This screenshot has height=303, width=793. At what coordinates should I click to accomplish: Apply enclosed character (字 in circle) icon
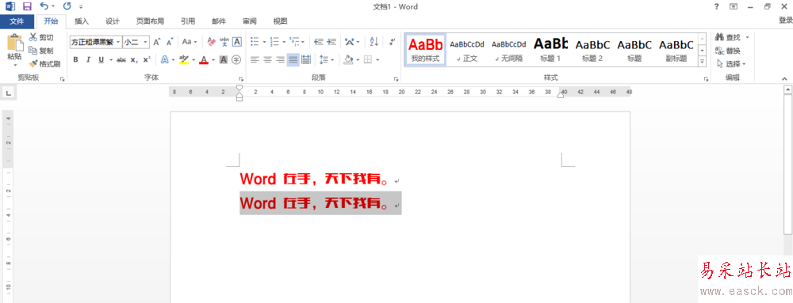(236, 60)
